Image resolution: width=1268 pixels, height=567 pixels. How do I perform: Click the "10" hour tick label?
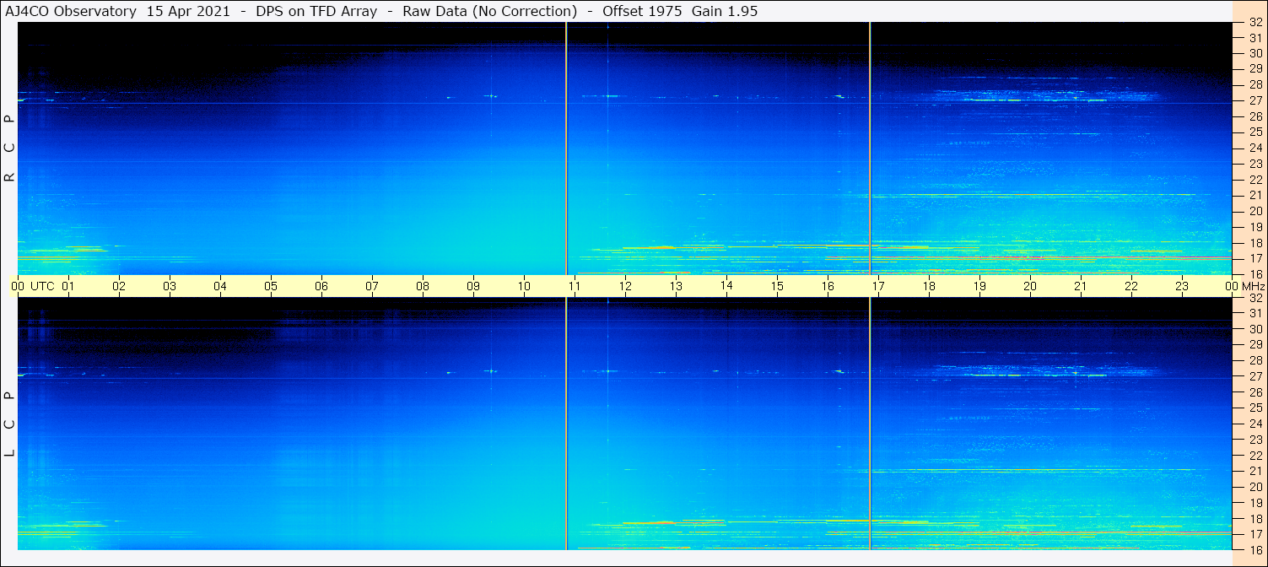[524, 286]
